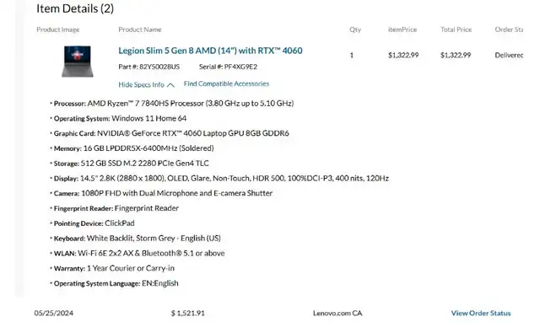Click the Item Details (2) heading
The image size is (540, 333).
click(75, 8)
